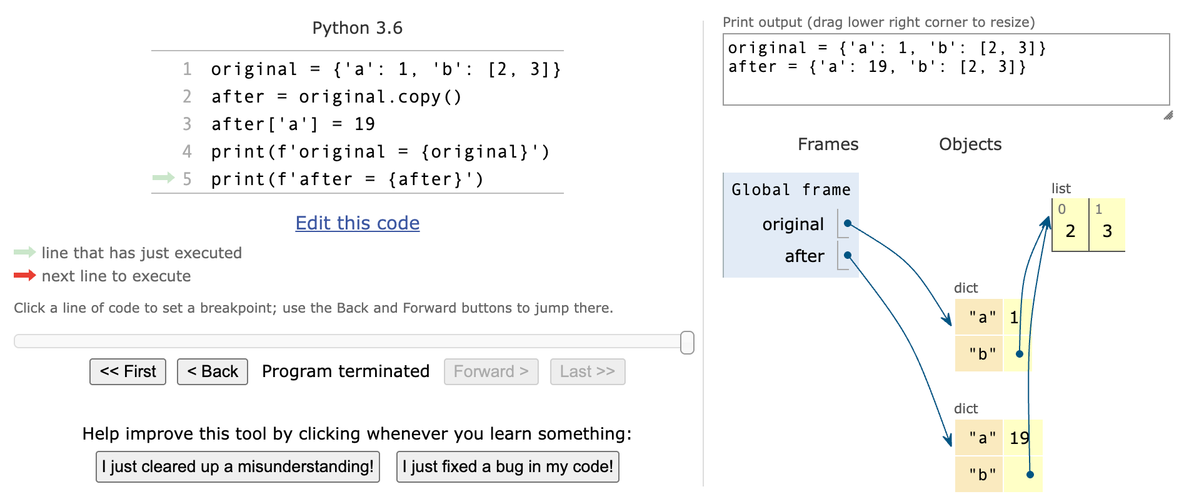1199x504 pixels.
Task: Click the resize handle of print output box
Action: (1168, 115)
